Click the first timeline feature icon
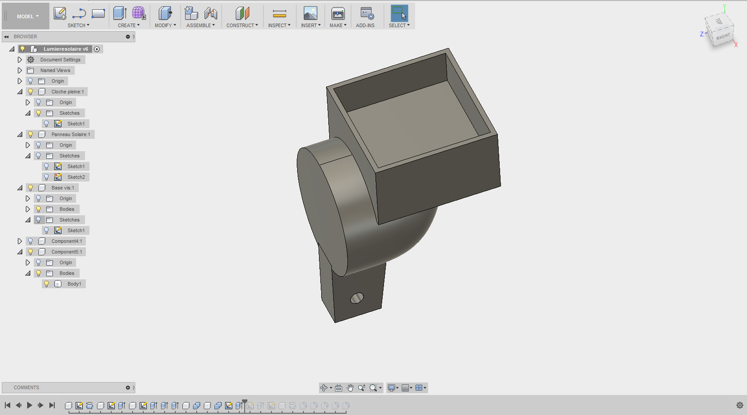This screenshot has width=747, height=415. tap(69, 406)
